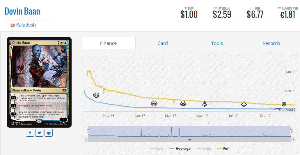Click the Sep '17 label under the main chart
Image resolution: width=300 pixels, height=155 pixels.
(265, 116)
